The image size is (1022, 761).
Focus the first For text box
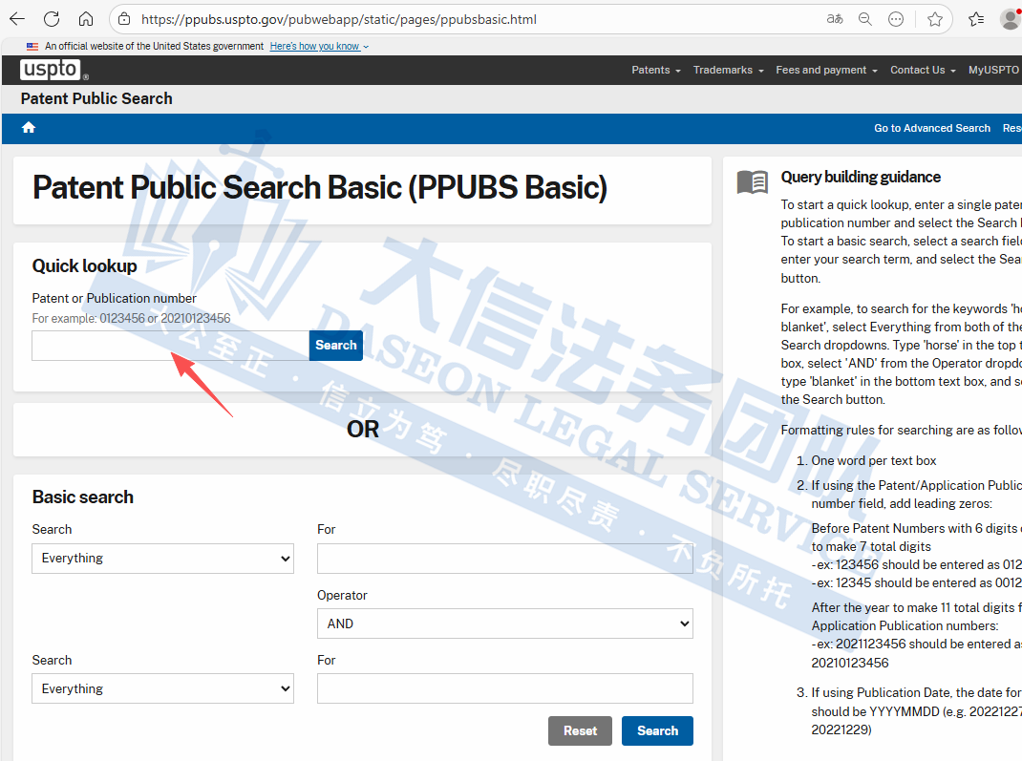click(505, 559)
